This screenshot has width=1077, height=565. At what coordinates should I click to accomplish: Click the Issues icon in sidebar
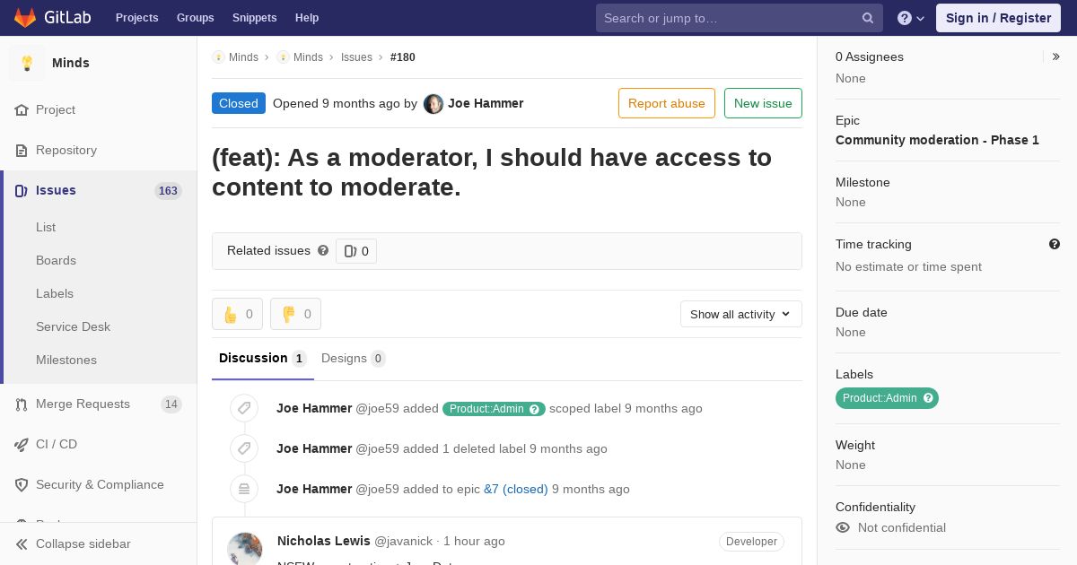coord(22,190)
